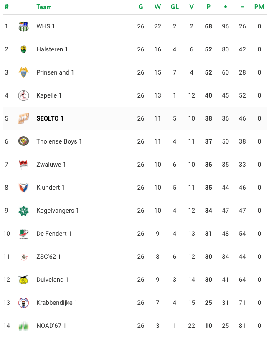Click the GL column header
This screenshot has height=337, width=269.
point(175,7)
